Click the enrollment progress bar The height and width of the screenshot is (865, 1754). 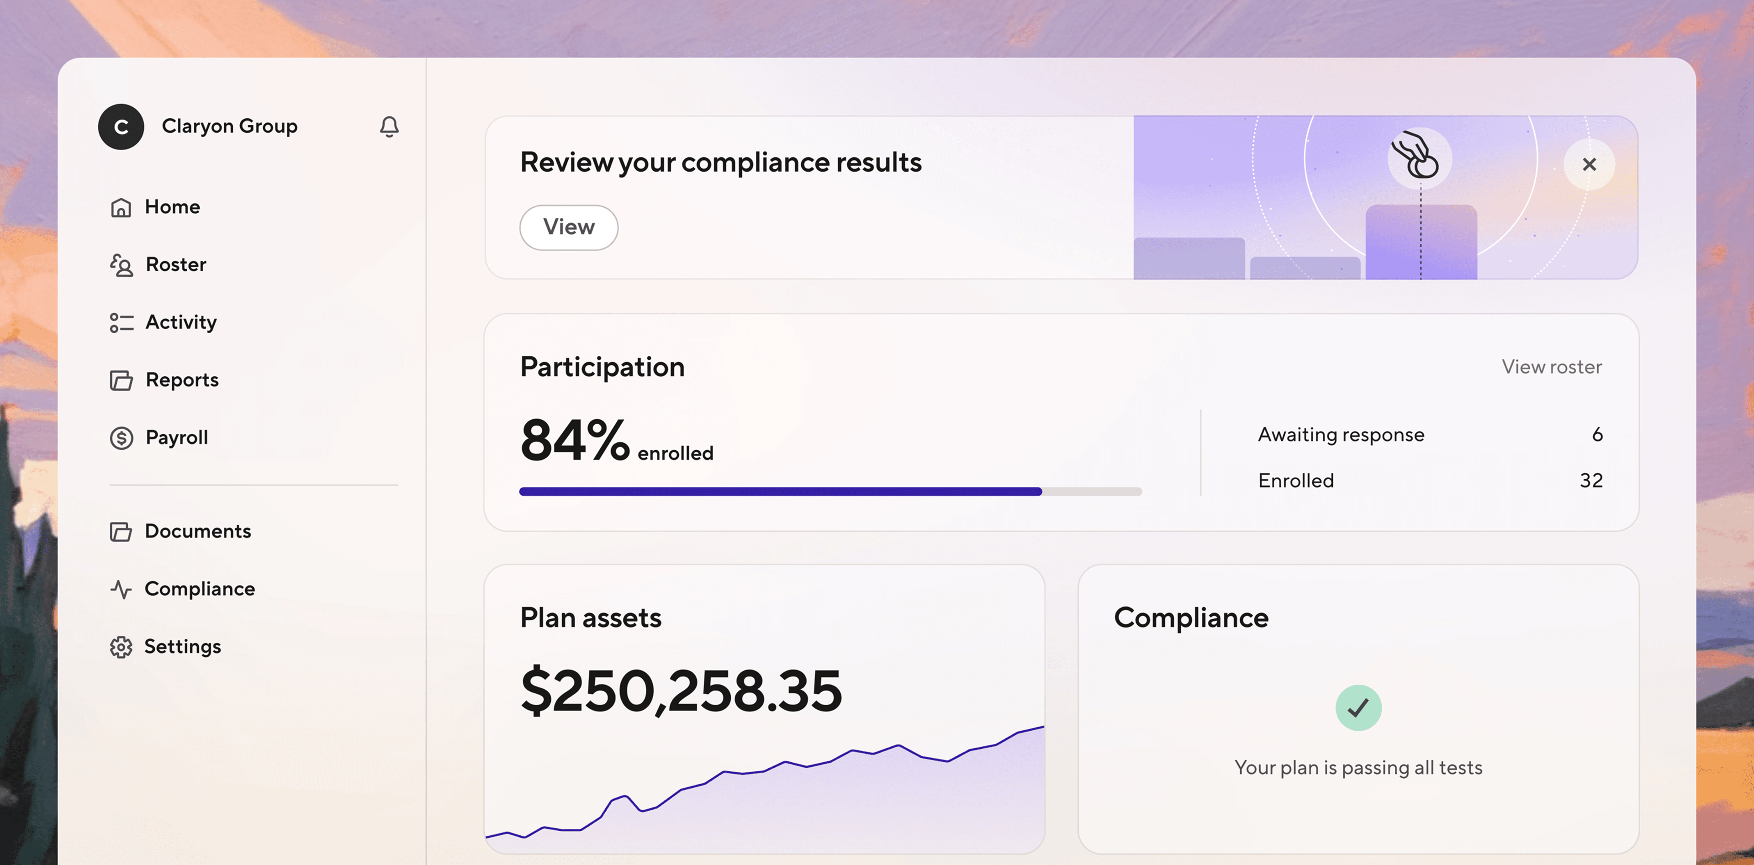(829, 491)
